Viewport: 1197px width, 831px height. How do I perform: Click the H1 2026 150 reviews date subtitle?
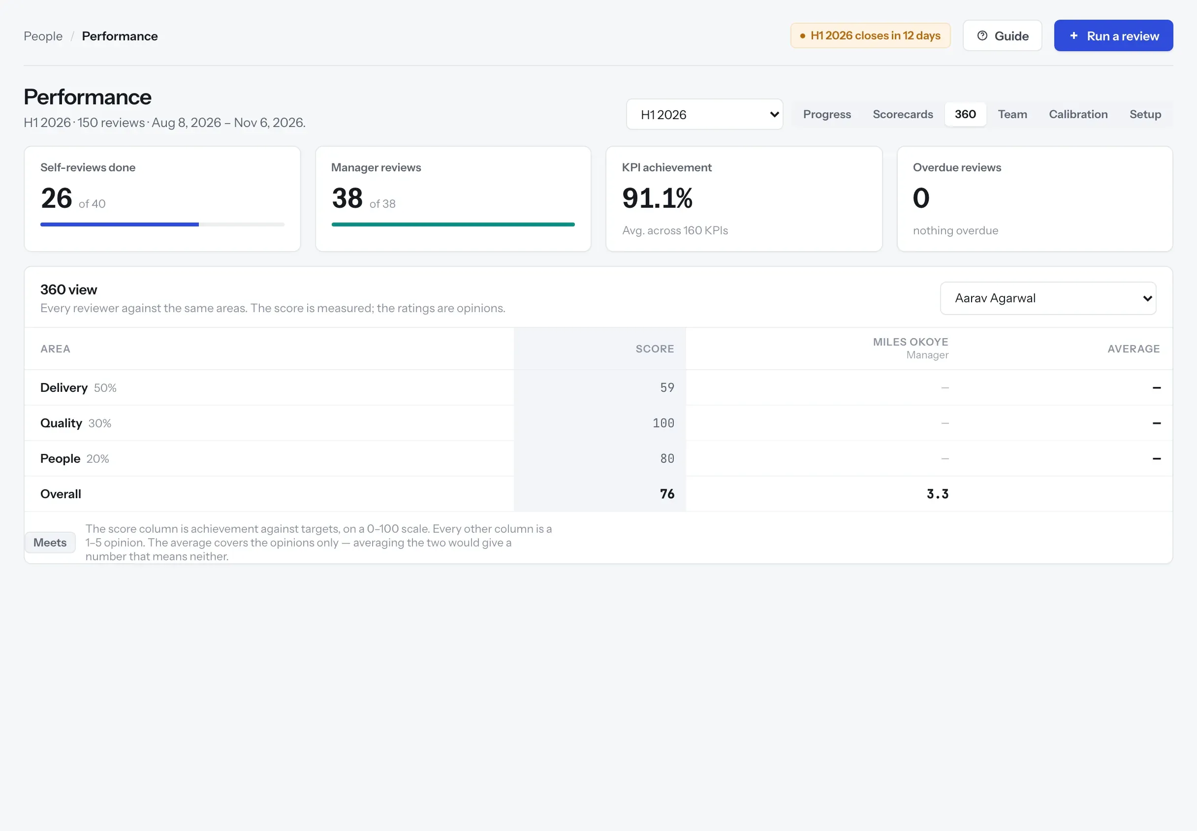[x=164, y=123]
